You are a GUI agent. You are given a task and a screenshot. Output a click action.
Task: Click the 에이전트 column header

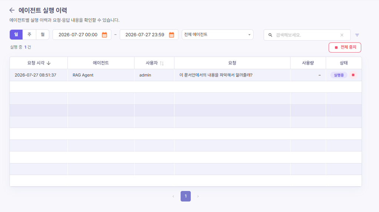coord(101,63)
